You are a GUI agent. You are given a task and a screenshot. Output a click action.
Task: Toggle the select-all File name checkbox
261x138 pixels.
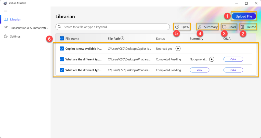(x=62, y=39)
